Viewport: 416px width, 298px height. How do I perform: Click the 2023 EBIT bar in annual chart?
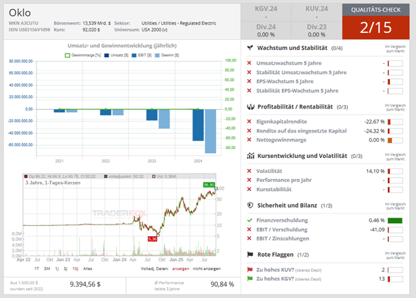click(152, 115)
